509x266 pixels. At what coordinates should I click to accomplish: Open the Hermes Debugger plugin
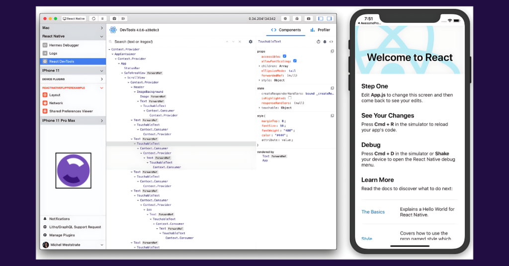(64, 45)
